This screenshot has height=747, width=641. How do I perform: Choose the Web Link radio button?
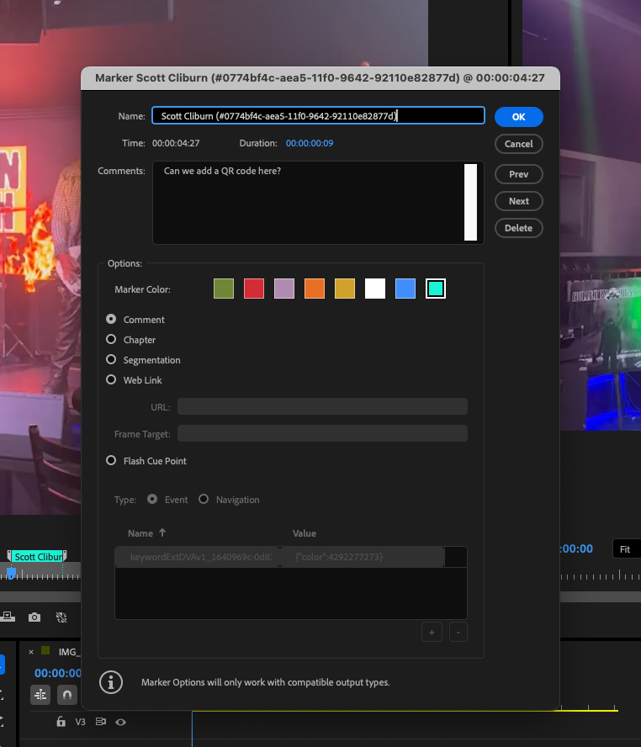pos(111,380)
